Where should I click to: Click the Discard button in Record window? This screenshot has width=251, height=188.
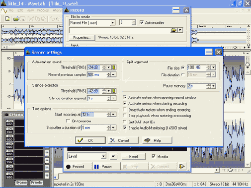pos(163,167)
